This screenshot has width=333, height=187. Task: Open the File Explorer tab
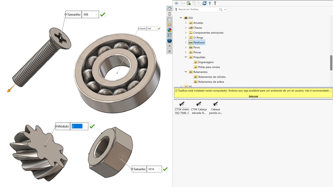tap(169, 19)
